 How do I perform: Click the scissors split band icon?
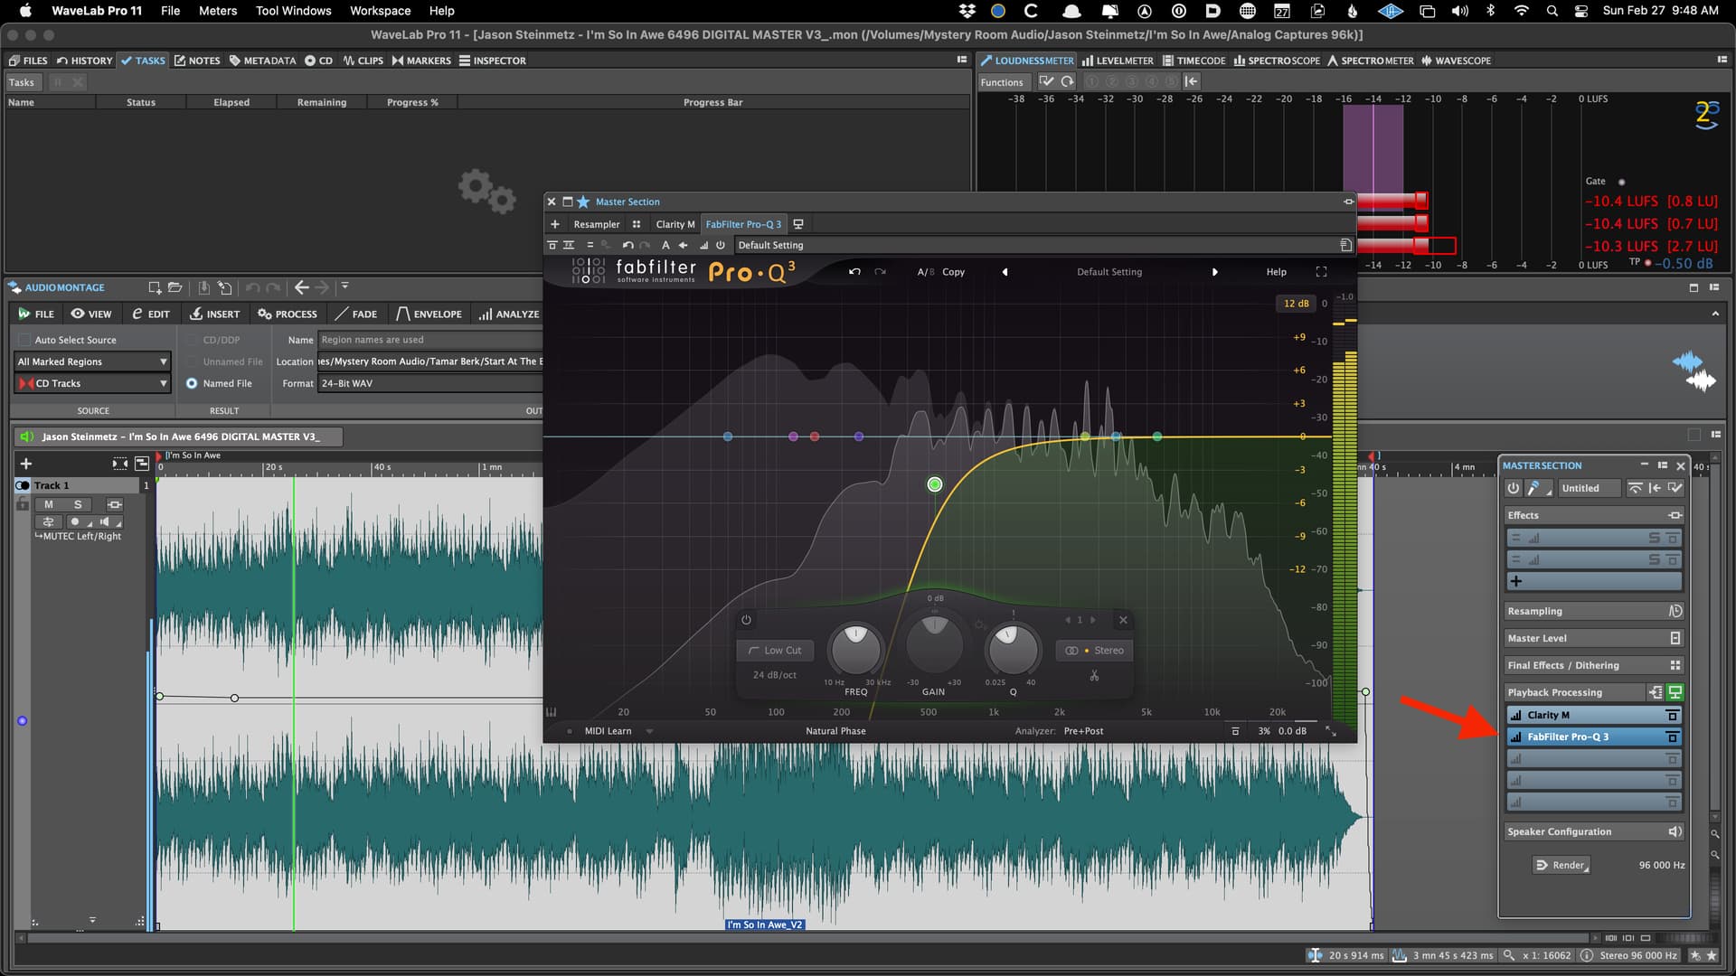(1094, 676)
